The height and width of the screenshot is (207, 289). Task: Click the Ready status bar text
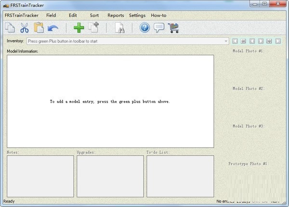tap(9, 201)
